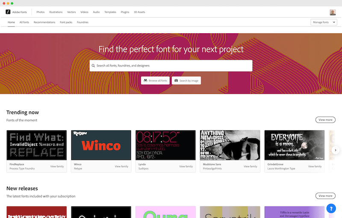Go to the Foundries tab
Image resolution: width=342 pixels, height=218 pixels.
(x=83, y=22)
